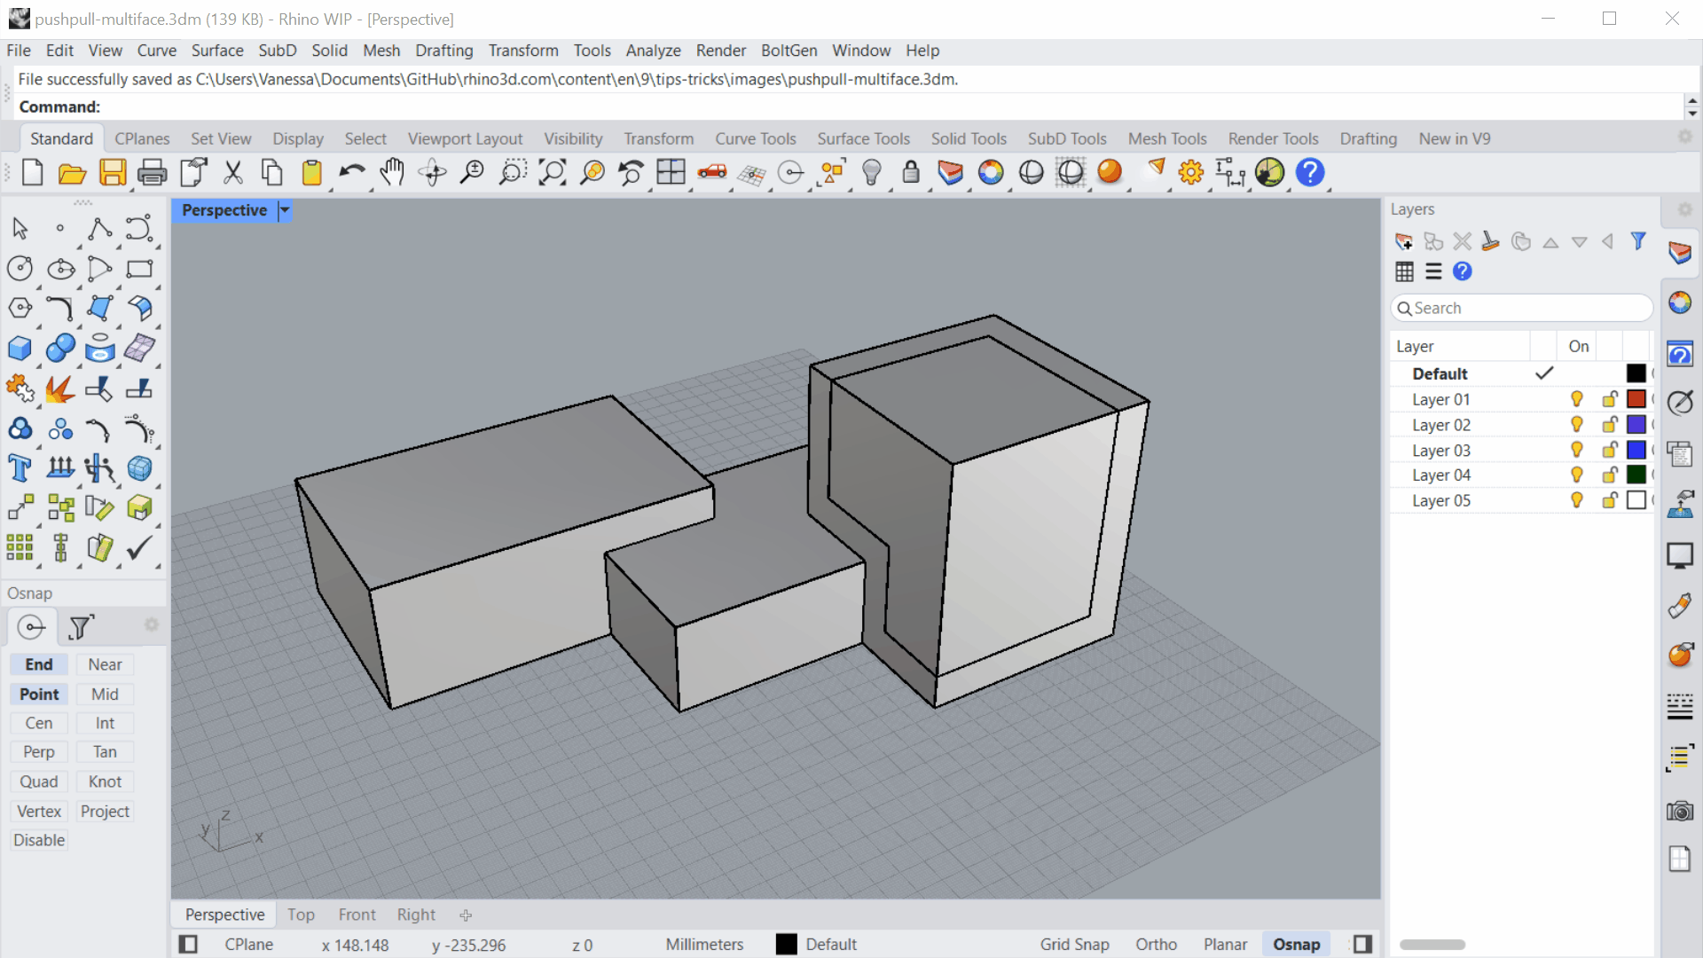Open the Perspective viewport dropdown arrow

pos(284,210)
